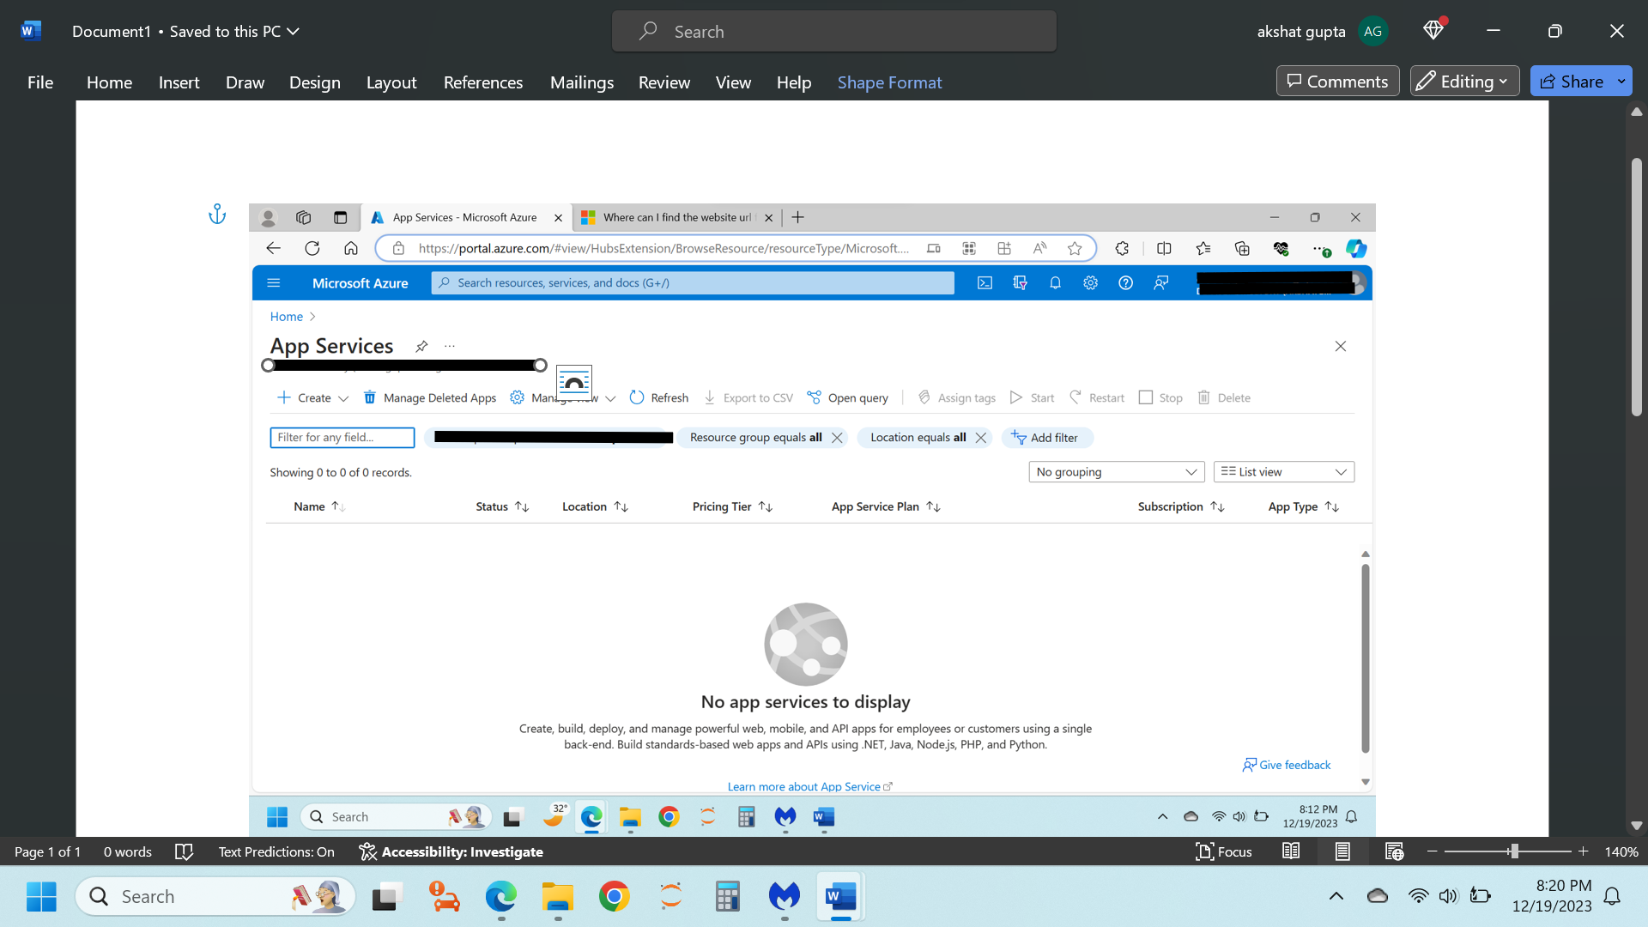
Task: Click Edge home icon in embedded browser
Action: tap(351, 248)
